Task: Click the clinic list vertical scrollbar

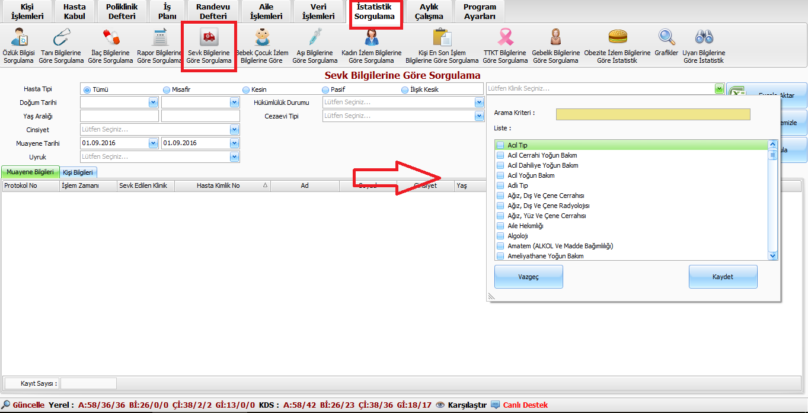Action: pos(772,201)
